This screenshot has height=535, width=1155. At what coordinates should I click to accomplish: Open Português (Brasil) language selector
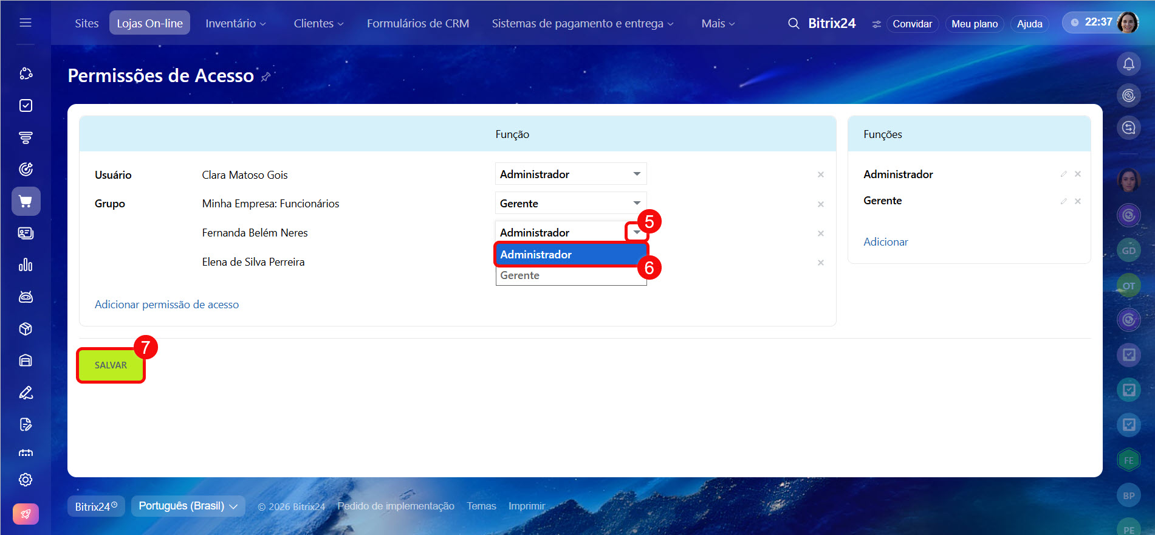(188, 506)
